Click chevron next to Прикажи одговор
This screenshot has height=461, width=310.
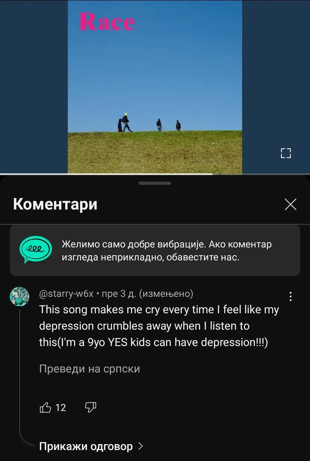tap(140, 447)
